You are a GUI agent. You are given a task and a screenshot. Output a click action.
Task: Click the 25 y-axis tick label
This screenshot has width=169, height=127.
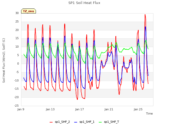click(x=17, y=22)
